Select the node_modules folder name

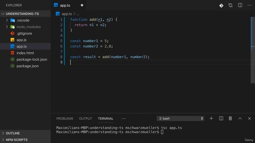[29, 27]
